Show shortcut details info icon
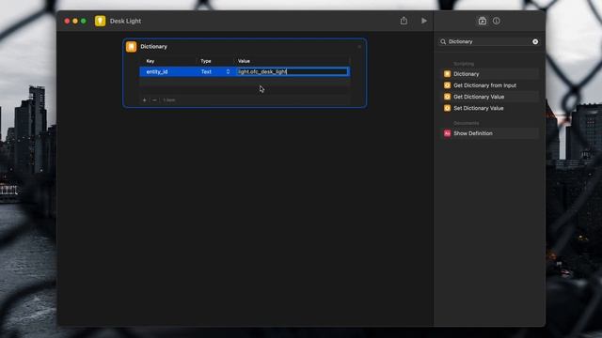 [497, 21]
